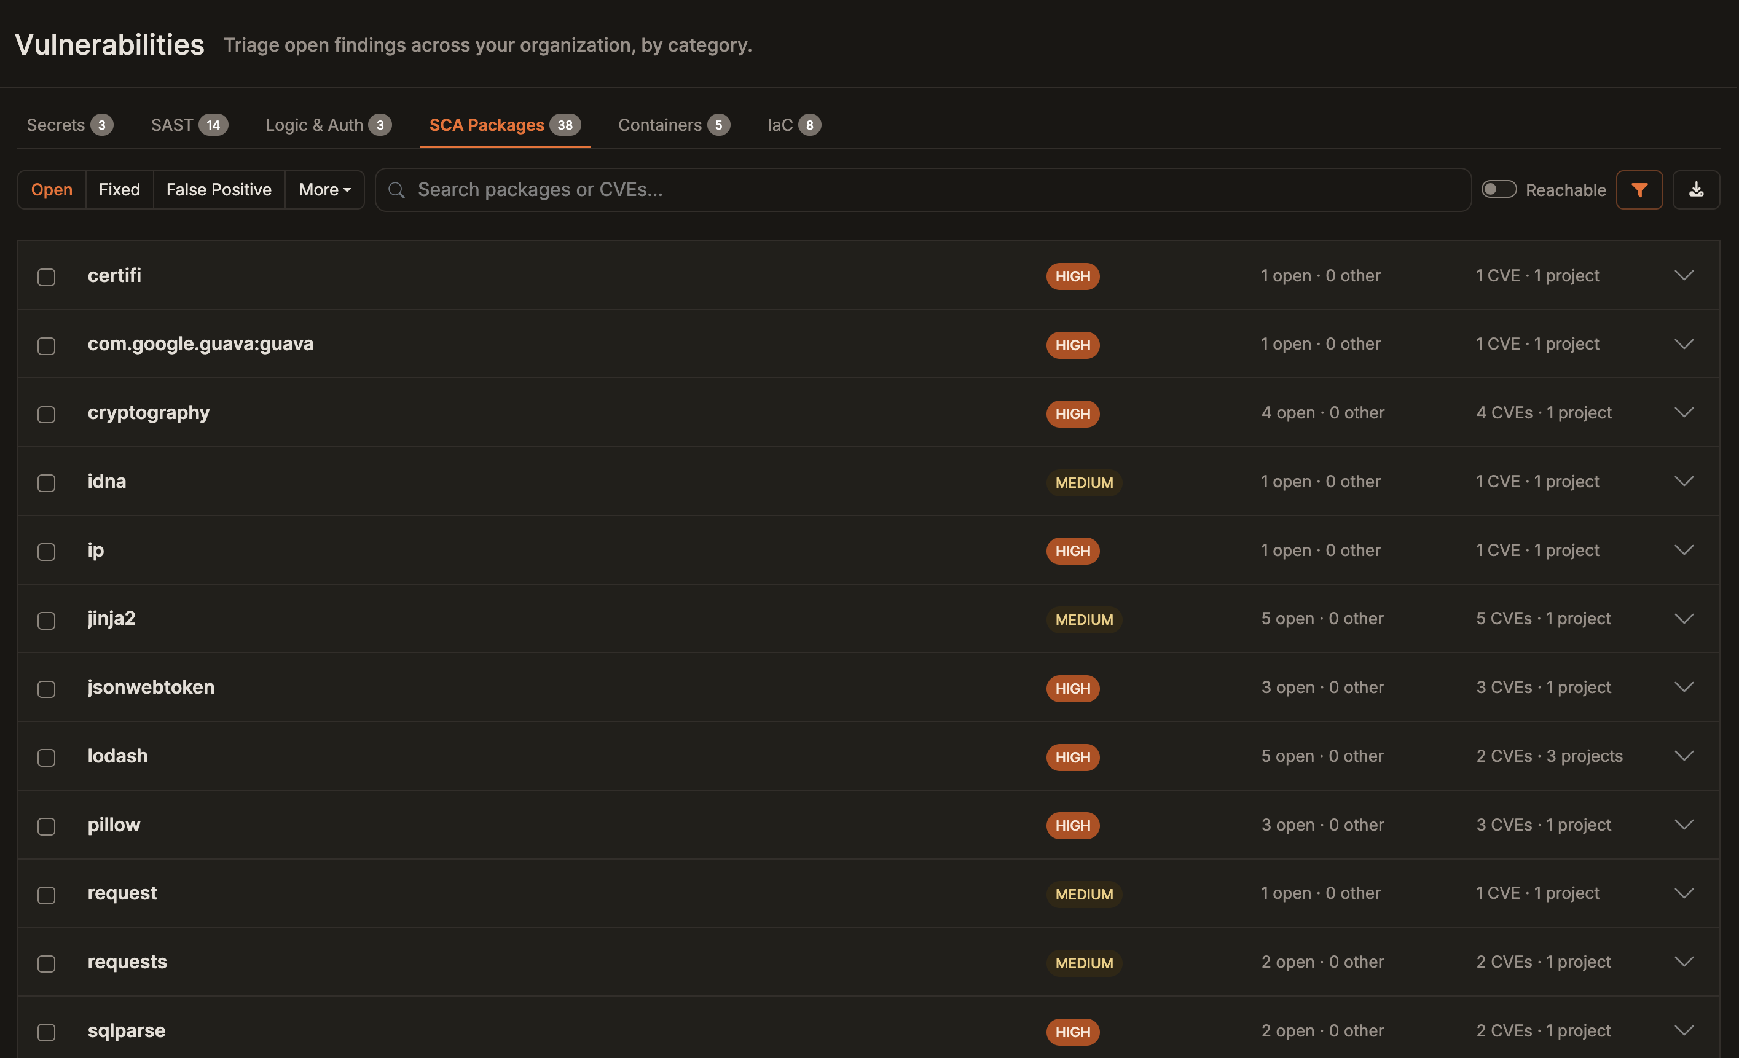Click the Vulnerabilities page heading
Viewport: 1739px width, 1058px height.
109,44
